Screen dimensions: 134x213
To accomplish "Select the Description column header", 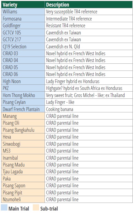I will pos(89,5).
